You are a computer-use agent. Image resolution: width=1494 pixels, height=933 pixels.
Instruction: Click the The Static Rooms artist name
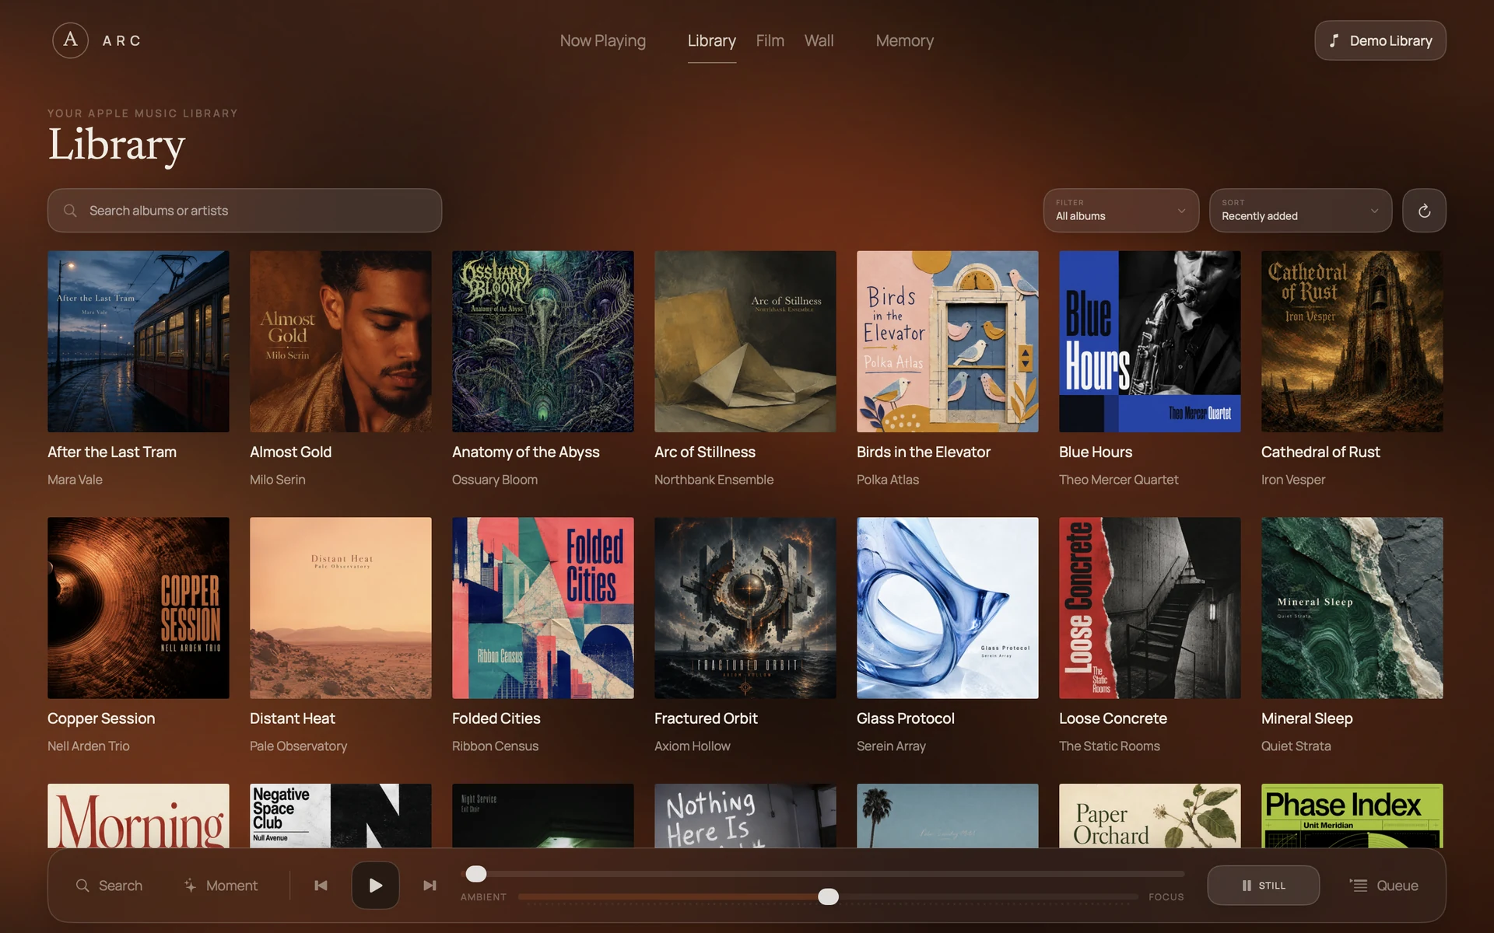point(1109,746)
